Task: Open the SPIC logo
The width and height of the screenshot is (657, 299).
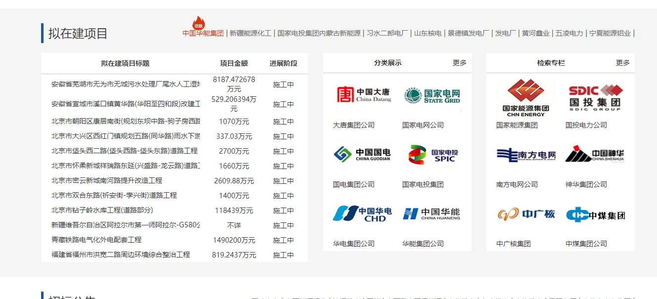Action: point(433,155)
